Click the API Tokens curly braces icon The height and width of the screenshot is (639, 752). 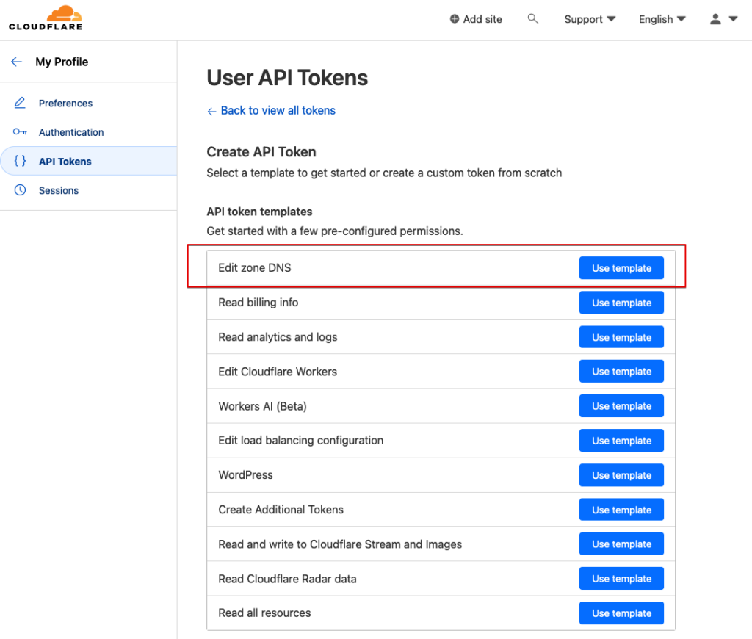click(20, 161)
